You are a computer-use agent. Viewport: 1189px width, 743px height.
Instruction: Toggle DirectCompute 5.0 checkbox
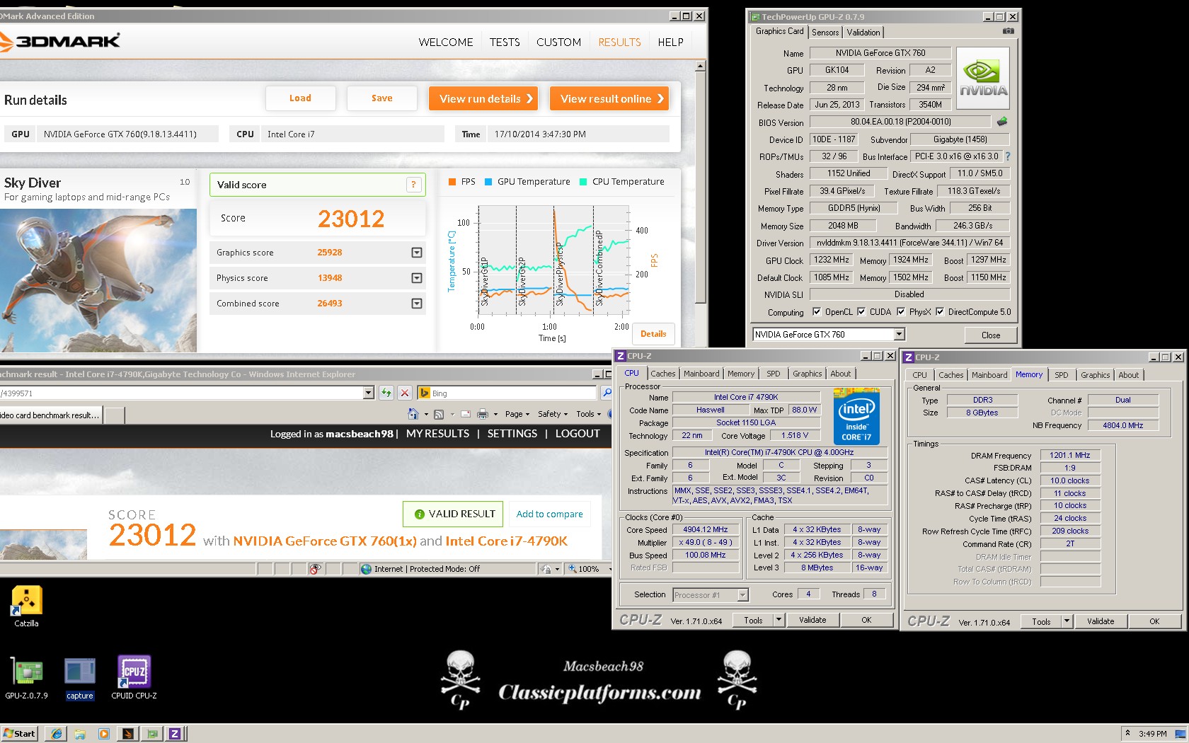[940, 311]
